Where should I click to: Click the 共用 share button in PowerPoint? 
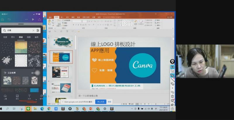tap(170, 17)
